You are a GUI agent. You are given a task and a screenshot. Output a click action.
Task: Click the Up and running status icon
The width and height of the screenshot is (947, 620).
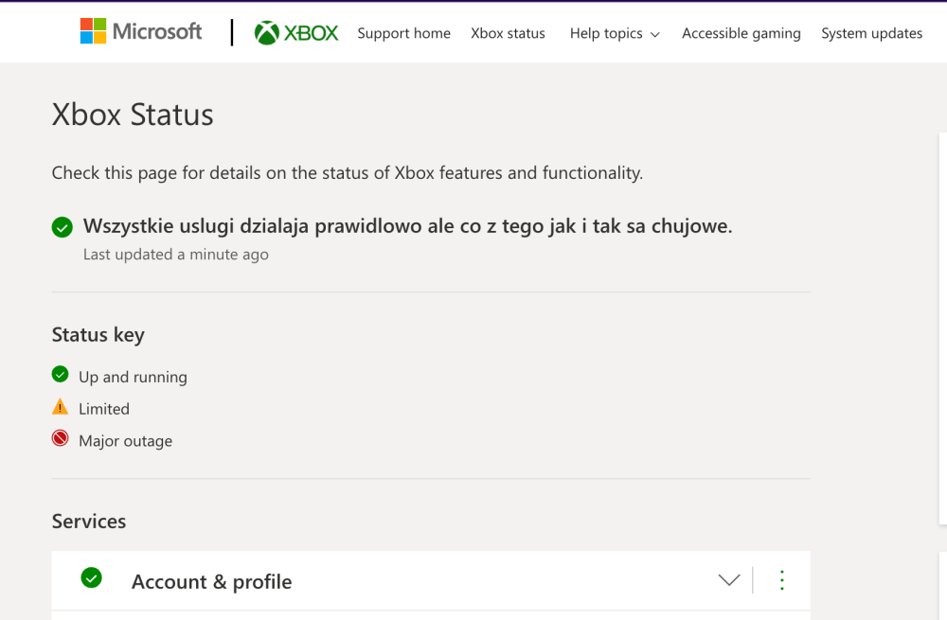point(60,375)
